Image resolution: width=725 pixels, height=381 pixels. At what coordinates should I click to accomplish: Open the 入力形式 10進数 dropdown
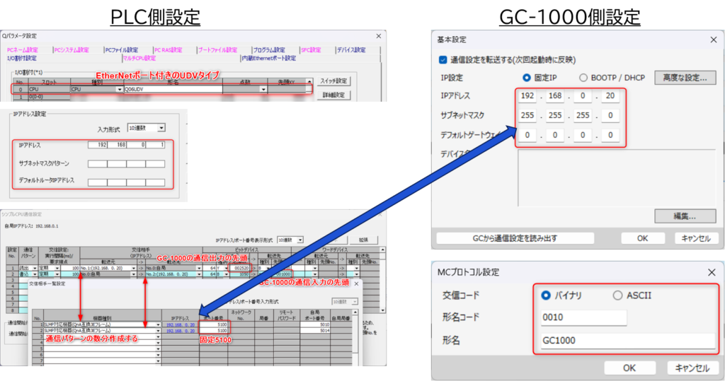pyautogui.click(x=161, y=128)
